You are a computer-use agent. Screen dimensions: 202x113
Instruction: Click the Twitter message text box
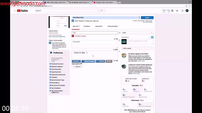tap(141, 42)
